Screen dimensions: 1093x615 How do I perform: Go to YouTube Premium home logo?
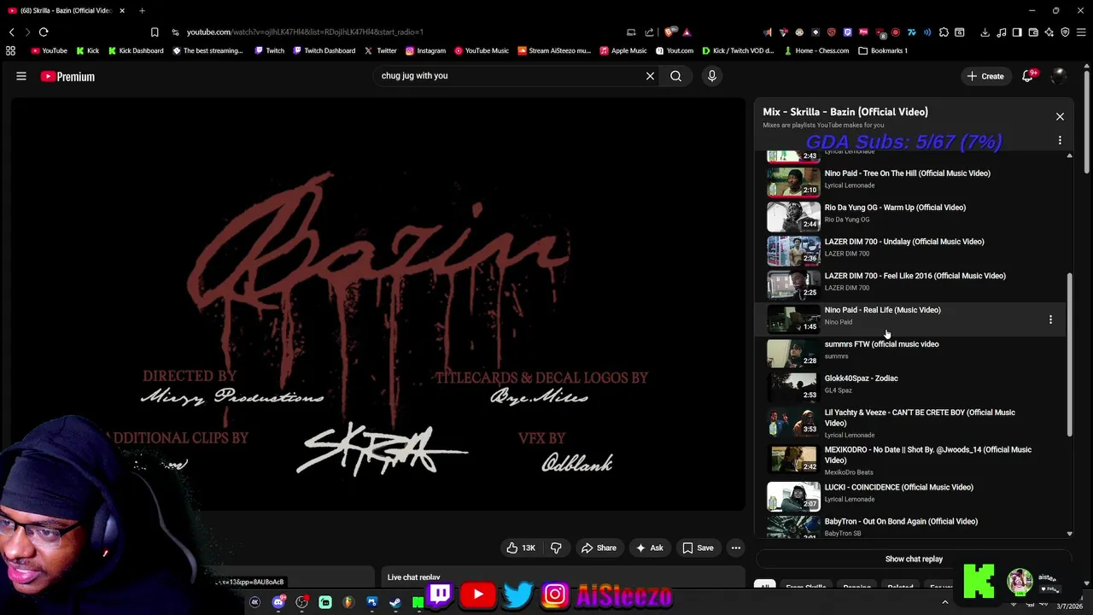coord(67,76)
